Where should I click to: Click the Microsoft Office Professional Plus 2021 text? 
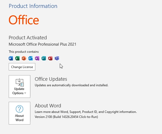[42, 44]
